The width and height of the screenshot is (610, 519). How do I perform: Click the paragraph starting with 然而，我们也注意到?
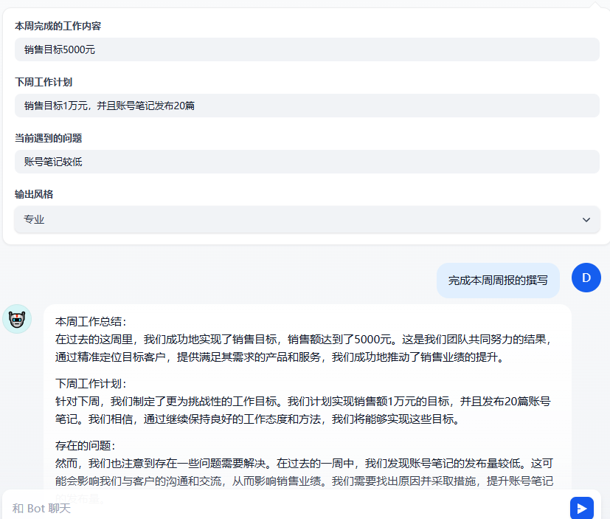coord(303,472)
